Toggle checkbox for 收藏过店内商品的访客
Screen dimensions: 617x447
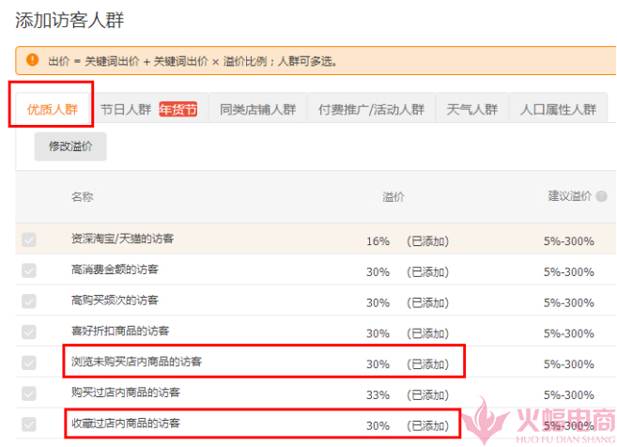coord(29,424)
